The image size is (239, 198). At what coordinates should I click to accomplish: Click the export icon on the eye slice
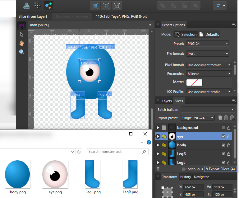229,136
